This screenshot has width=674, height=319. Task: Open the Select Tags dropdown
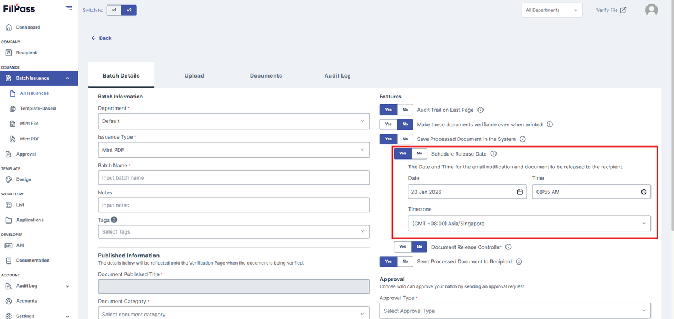tap(234, 231)
